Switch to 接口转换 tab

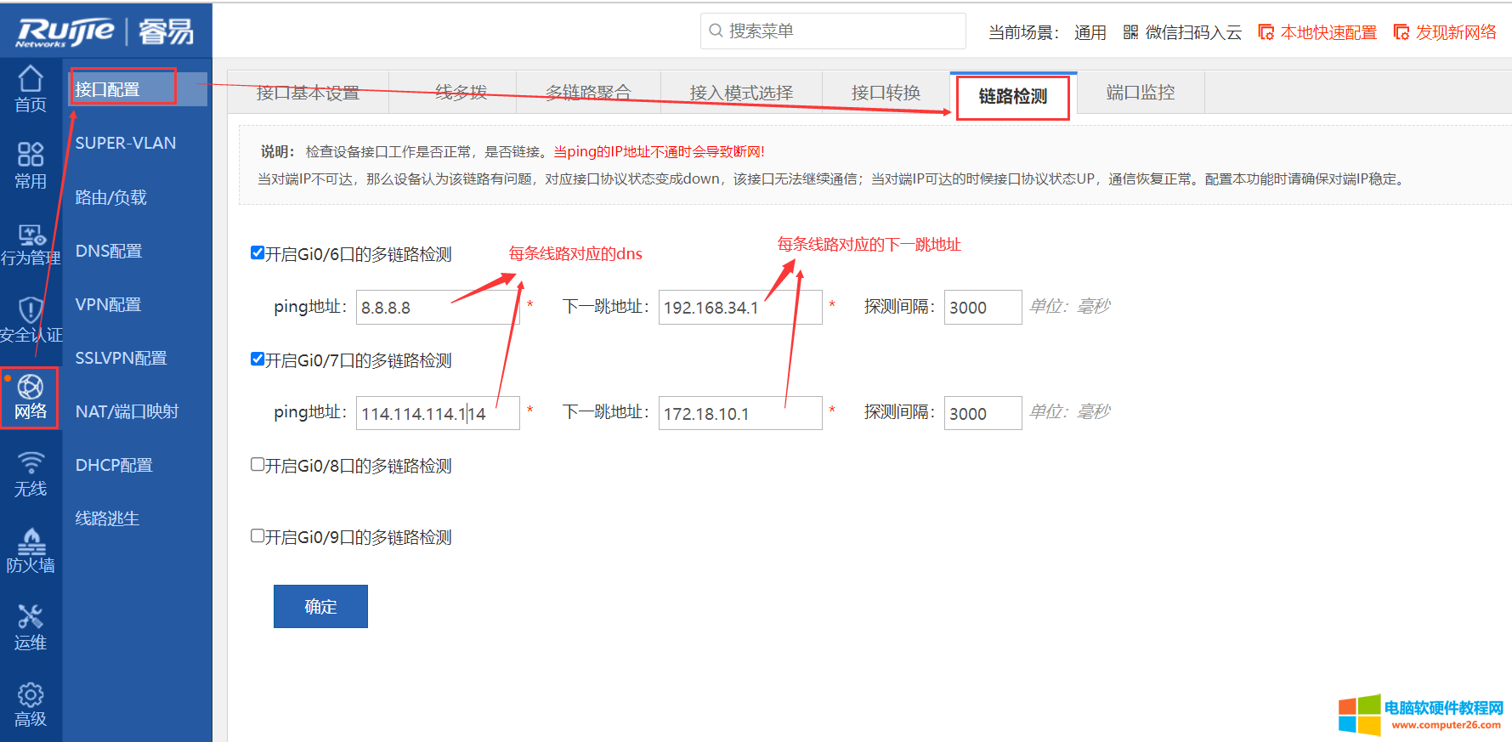886,93
